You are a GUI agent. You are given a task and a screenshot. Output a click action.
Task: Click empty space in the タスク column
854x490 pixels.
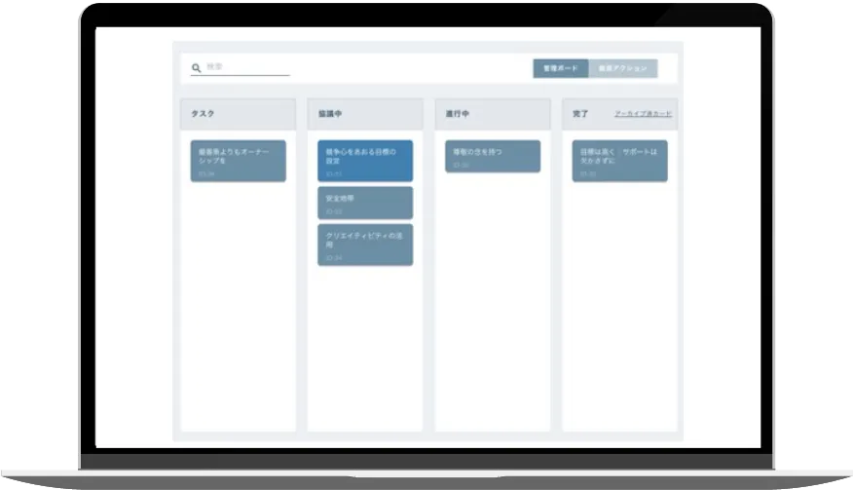click(238, 312)
